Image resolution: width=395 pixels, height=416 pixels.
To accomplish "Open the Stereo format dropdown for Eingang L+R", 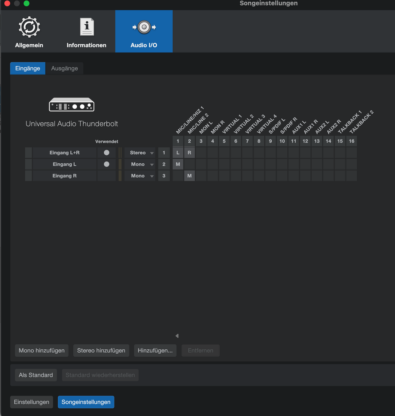I will [140, 153].
